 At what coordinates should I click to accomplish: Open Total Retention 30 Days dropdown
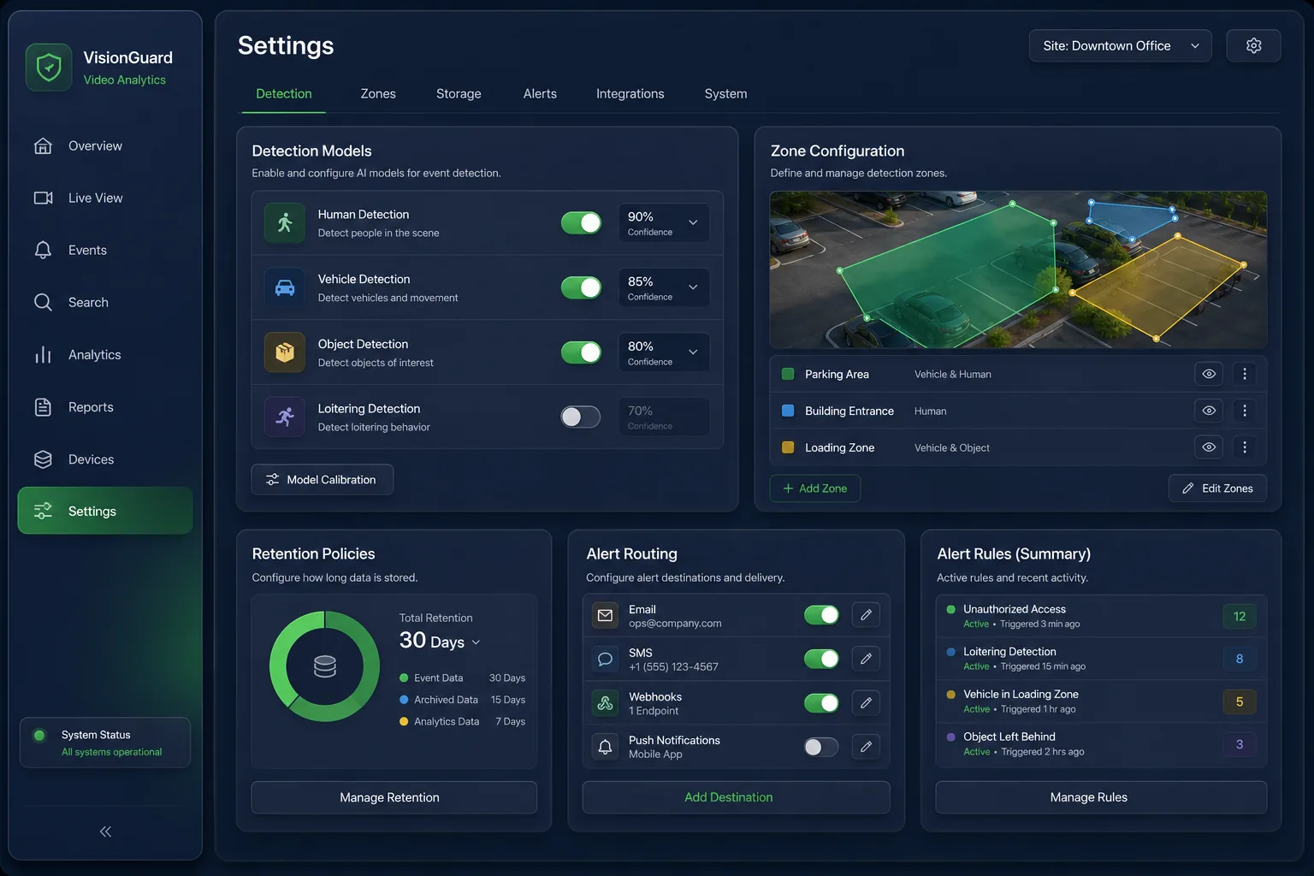pyautogui.click(x=440, y=641)
